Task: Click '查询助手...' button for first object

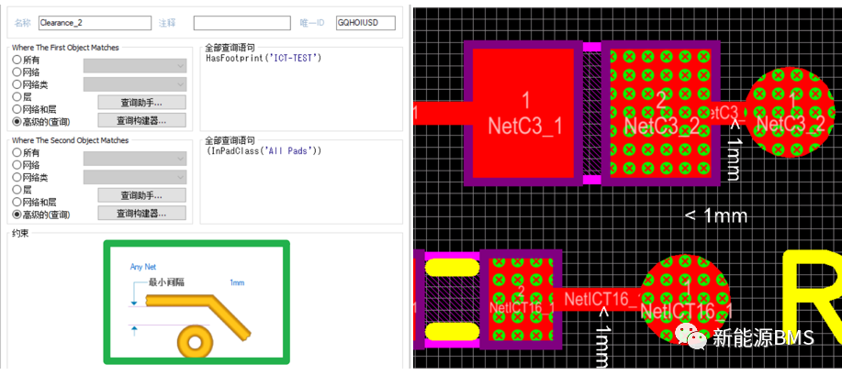Action: tap(141, 102)
